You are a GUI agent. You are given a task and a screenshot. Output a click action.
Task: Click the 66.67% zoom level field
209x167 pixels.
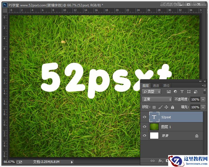tap(9, 162)
